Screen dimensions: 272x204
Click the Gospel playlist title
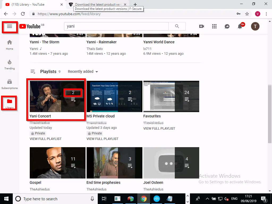[35, 182]
